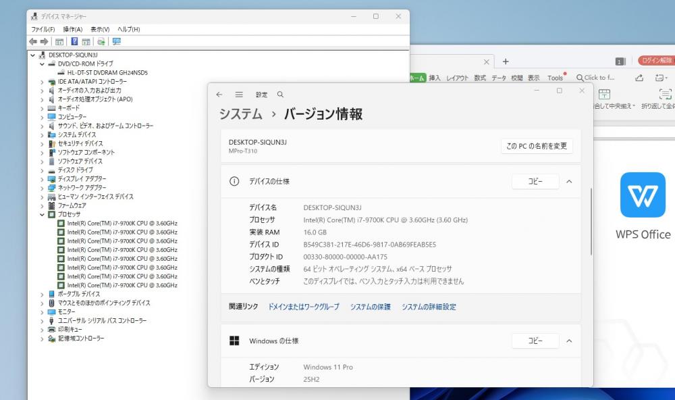675x400 pixels.
Task: Add a new tab in WPS window
Action: pos(506,61)
